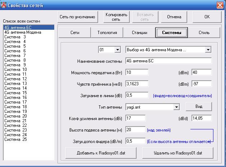Select Система 6 in the list
This screenshot has width=226, height=167.
tap(29, 51)
